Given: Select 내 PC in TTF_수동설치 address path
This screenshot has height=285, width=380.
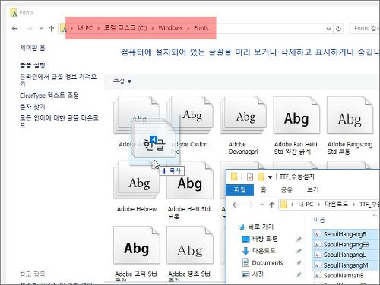Looking at the screenshot, I should point(306,204).
